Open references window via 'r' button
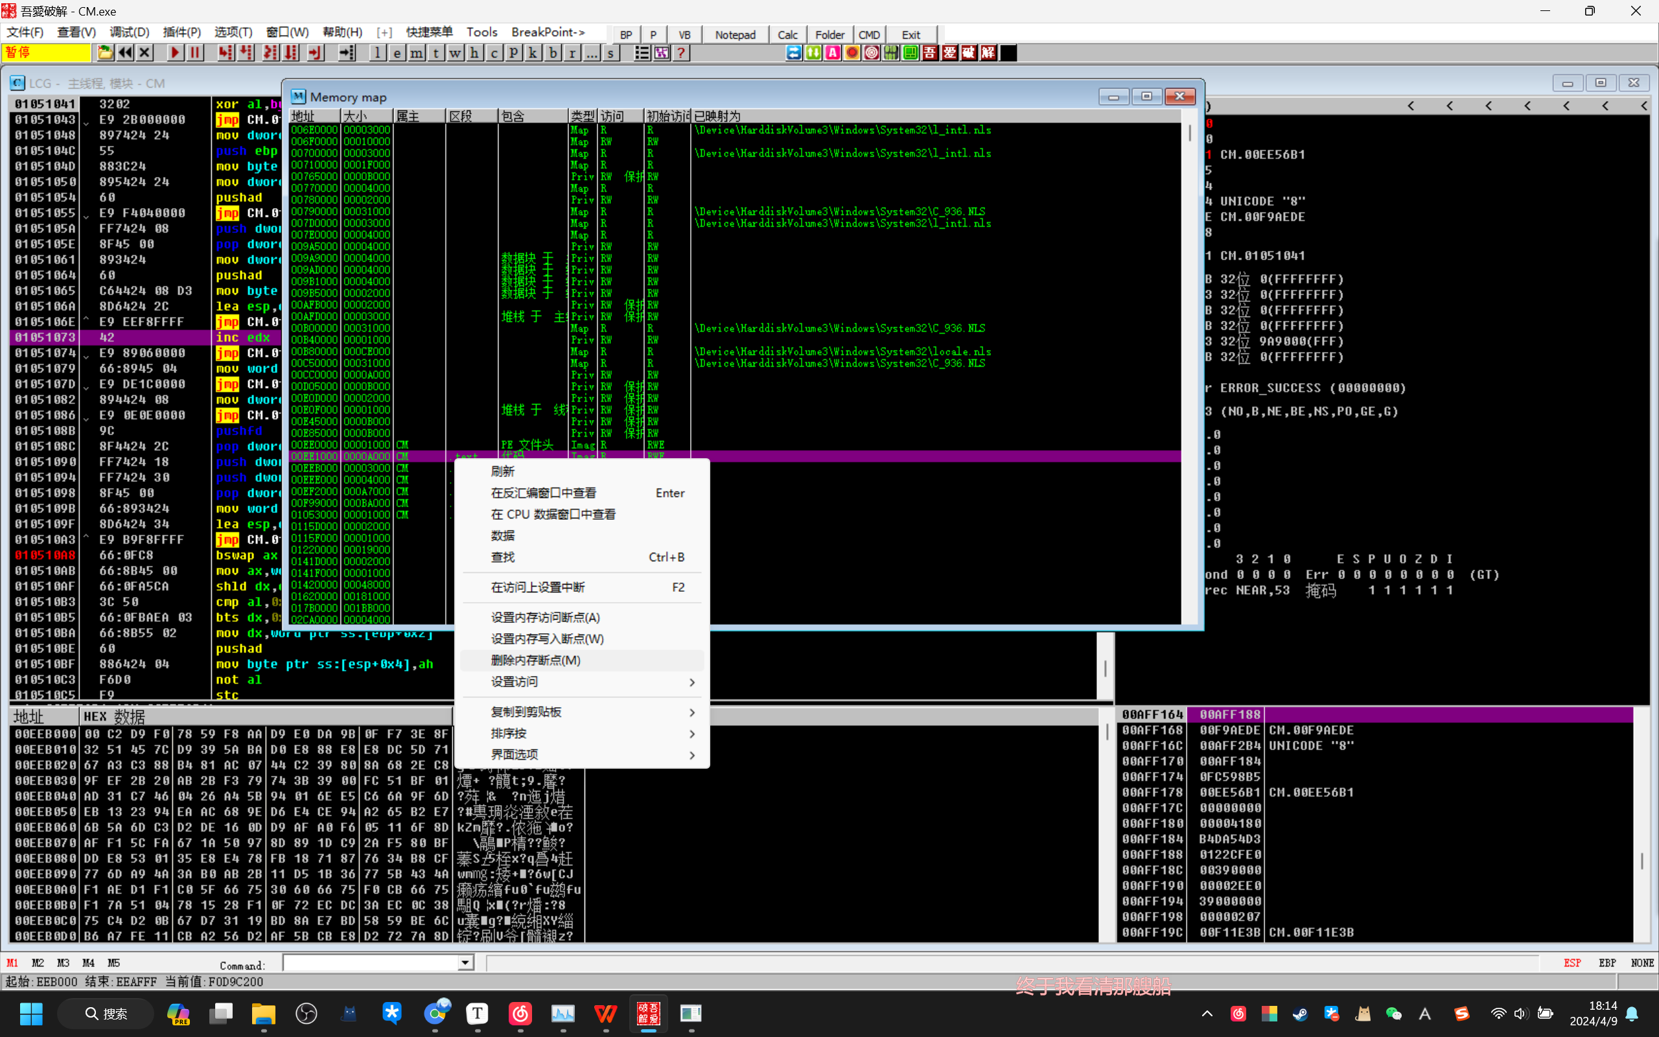Viewport: 1659px width, 1037px height. pos(572,52)
